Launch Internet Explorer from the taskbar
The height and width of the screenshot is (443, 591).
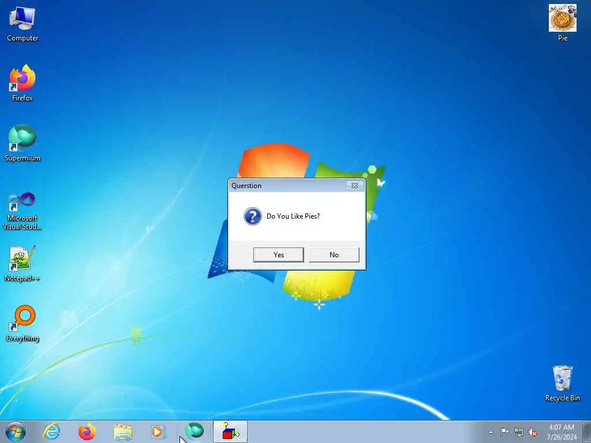point(51,431)
